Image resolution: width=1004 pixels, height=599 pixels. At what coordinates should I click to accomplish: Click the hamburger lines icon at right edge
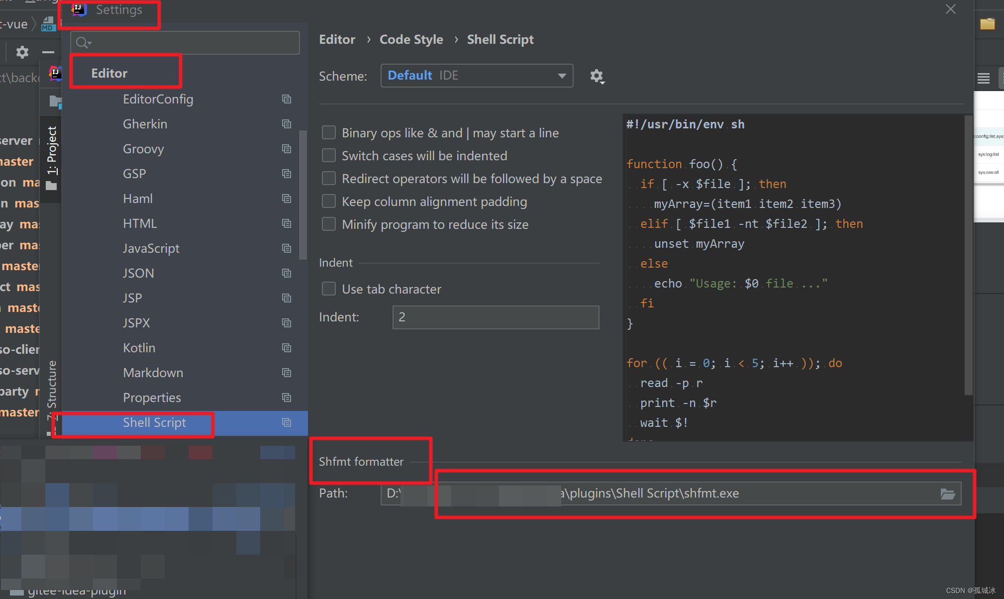983,78
